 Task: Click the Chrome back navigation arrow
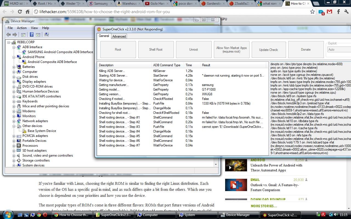pos(5,12)
